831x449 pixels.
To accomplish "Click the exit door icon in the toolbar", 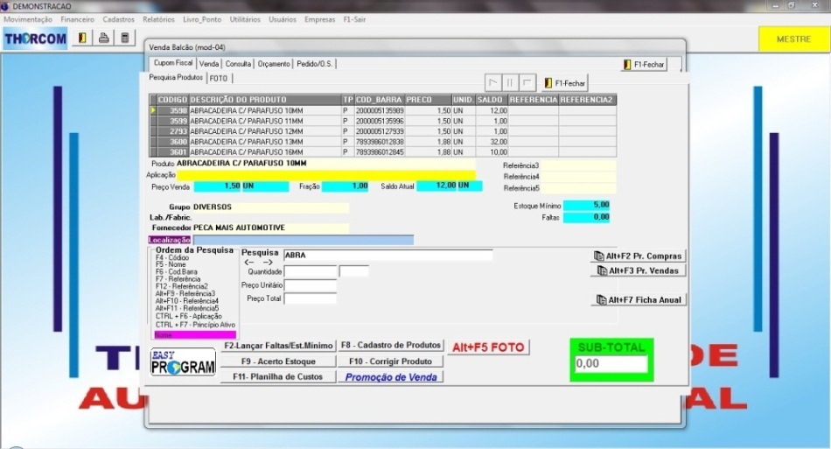I will (83, 38).
